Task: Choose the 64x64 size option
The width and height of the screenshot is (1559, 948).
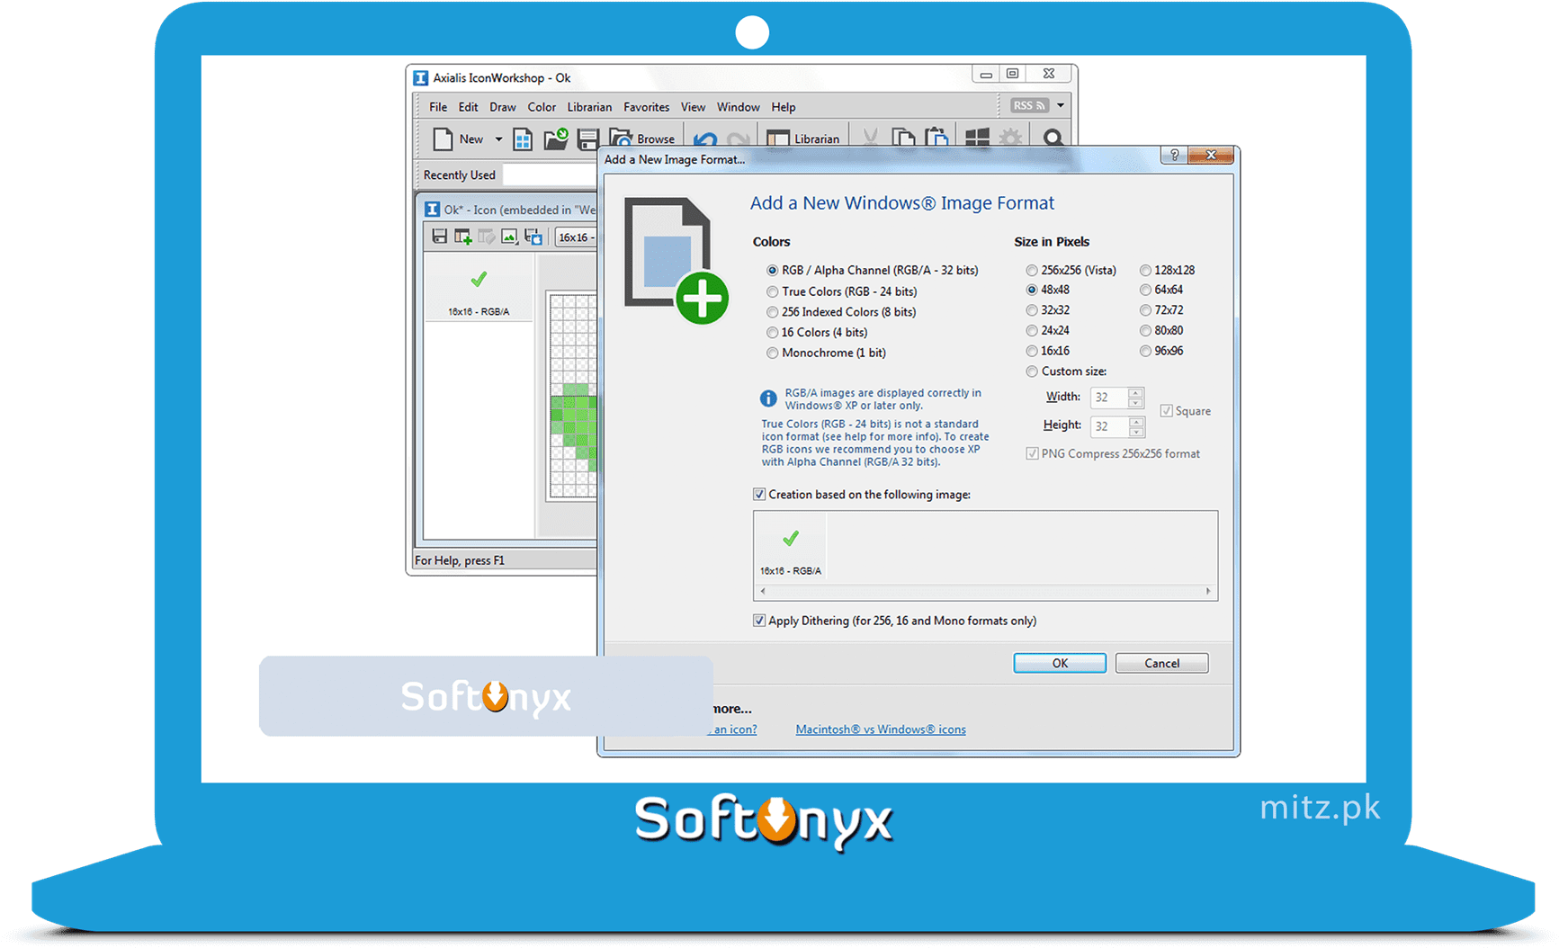Action: [x=1160, y=290]
